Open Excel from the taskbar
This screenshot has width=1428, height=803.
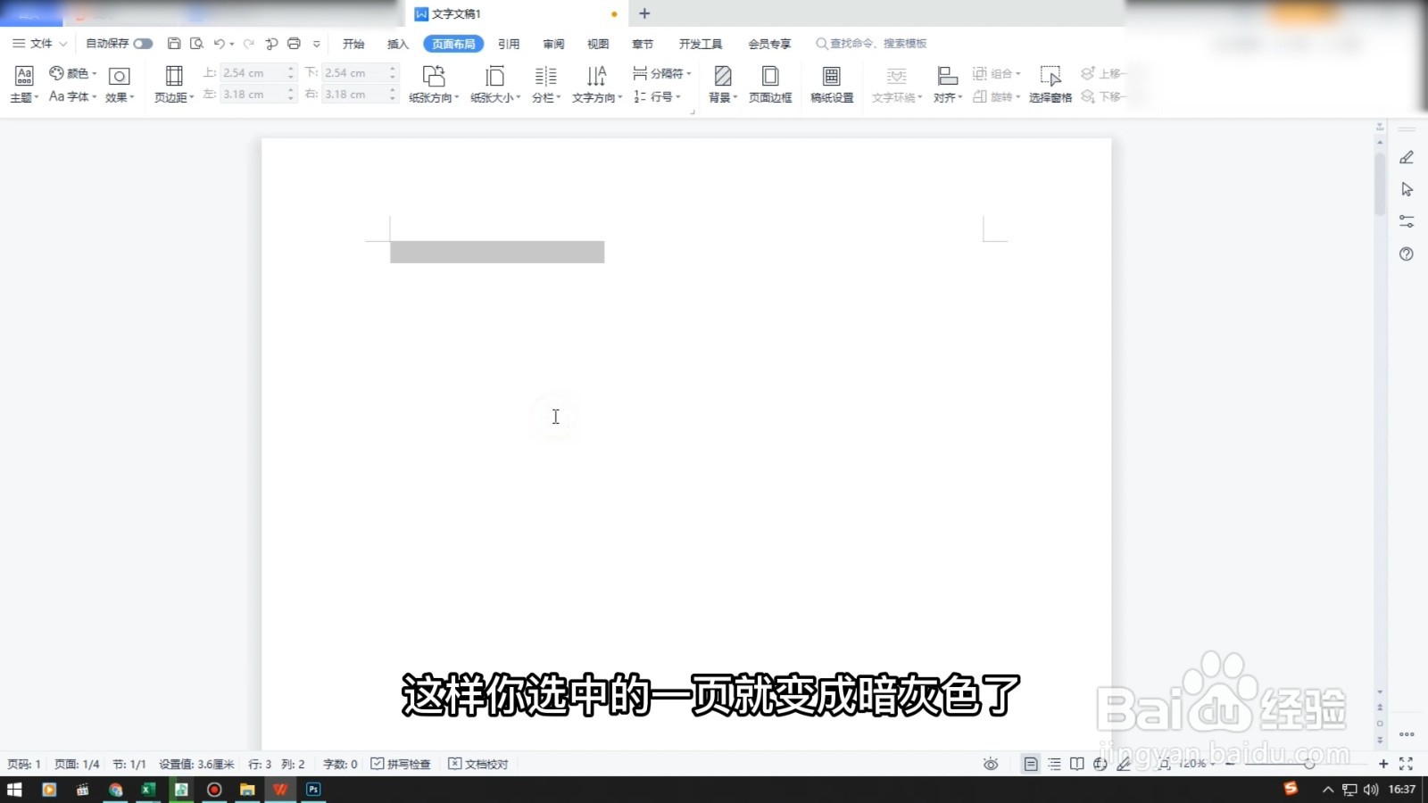pos(148,790)
